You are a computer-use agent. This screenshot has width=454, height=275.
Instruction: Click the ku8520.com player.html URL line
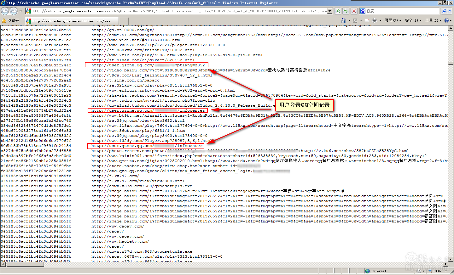coord(158,45)
